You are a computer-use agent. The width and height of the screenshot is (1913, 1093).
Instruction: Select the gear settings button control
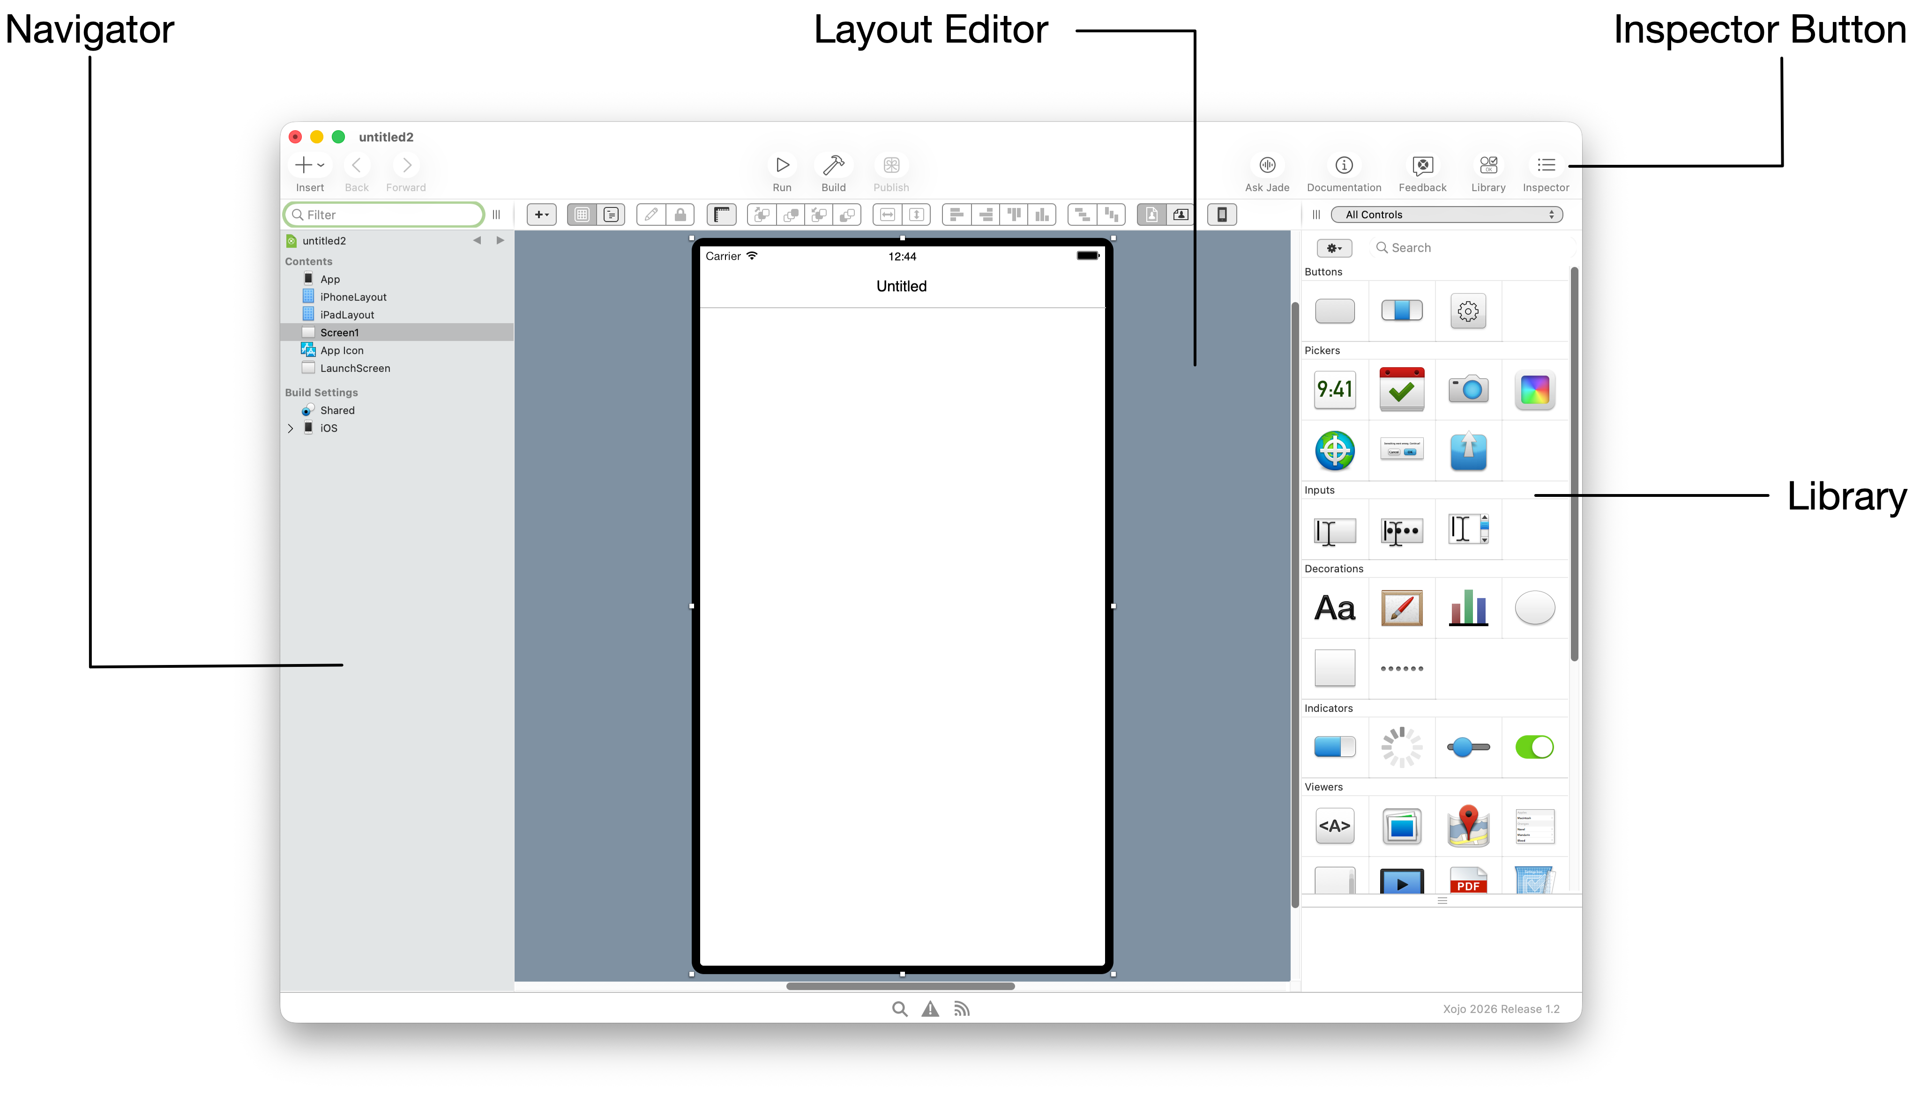tap(1468, 311)
